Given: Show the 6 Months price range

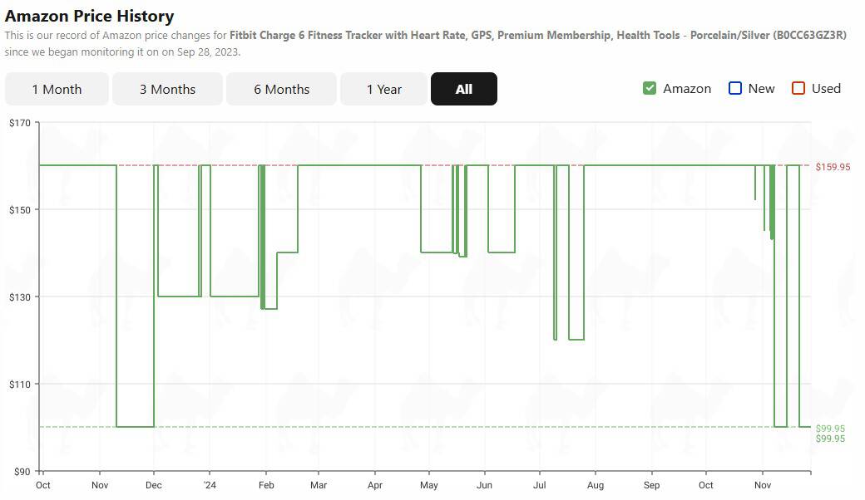Looking at the screenshot, I should coord(281,89).
